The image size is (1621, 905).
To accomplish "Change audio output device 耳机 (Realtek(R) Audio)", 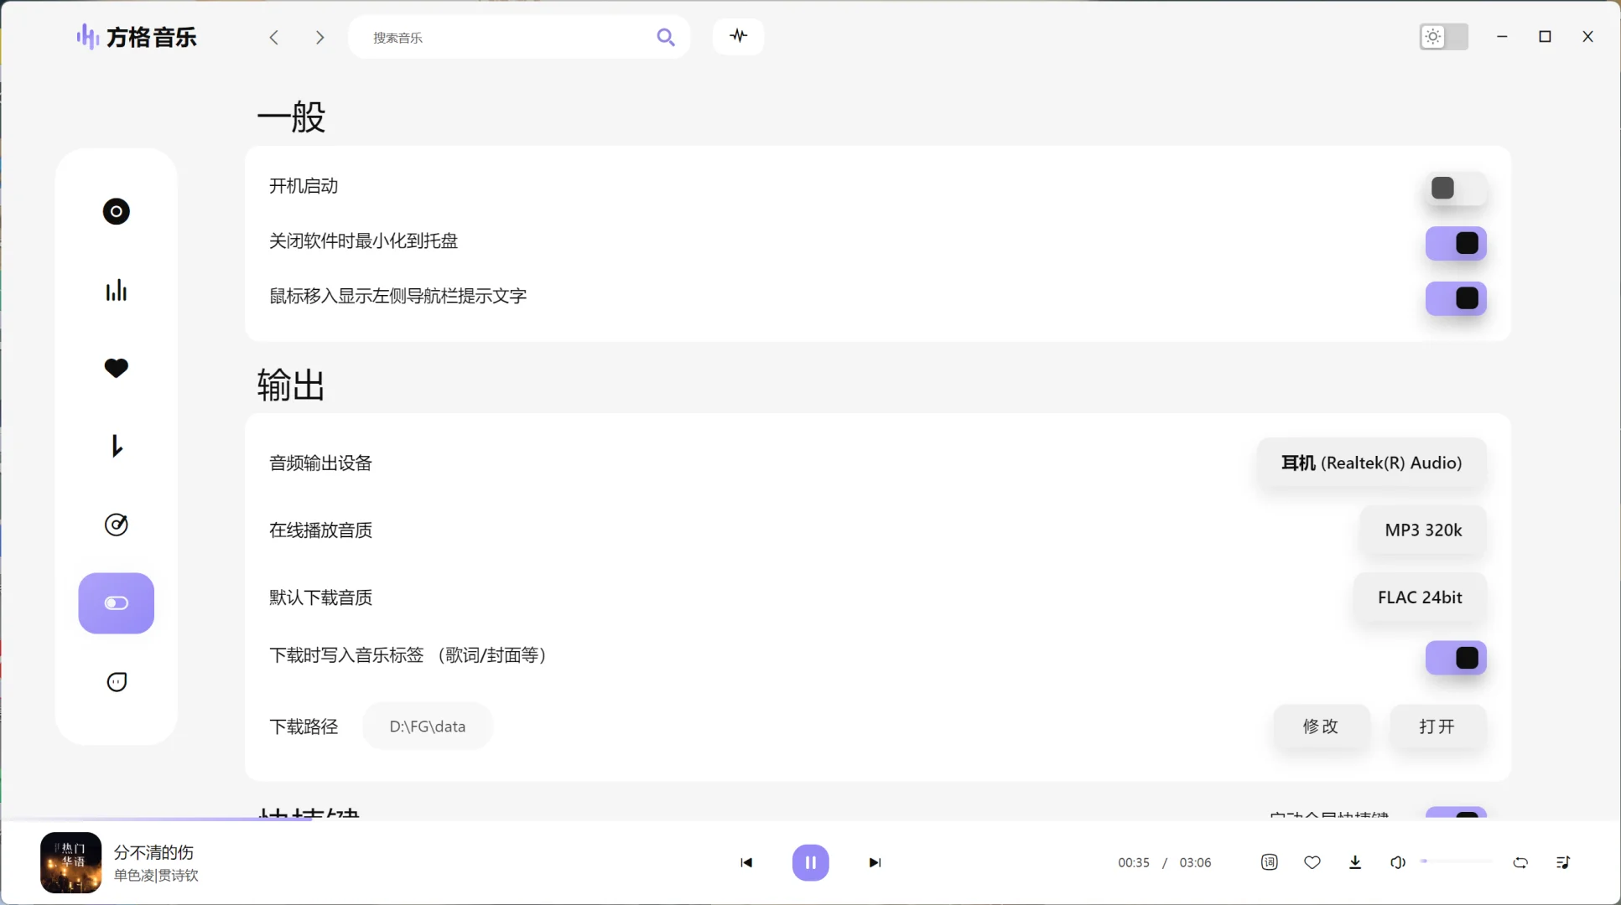I will point(1370,463).
